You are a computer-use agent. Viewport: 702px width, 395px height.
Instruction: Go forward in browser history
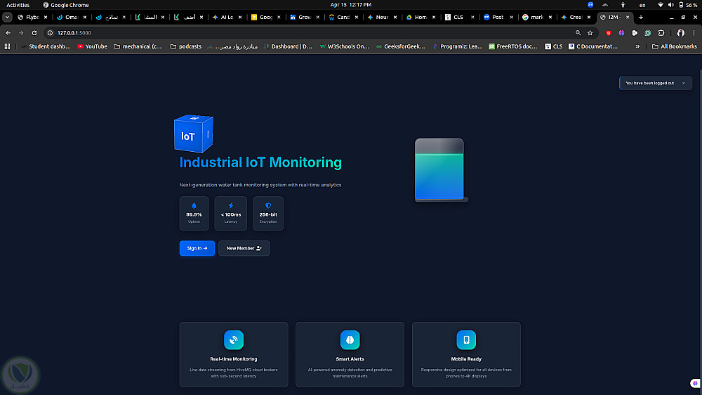21,33
